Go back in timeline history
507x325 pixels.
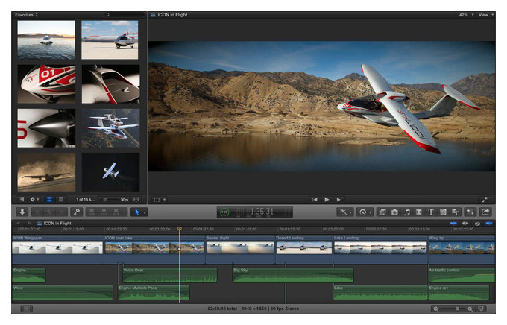[18, 223]
